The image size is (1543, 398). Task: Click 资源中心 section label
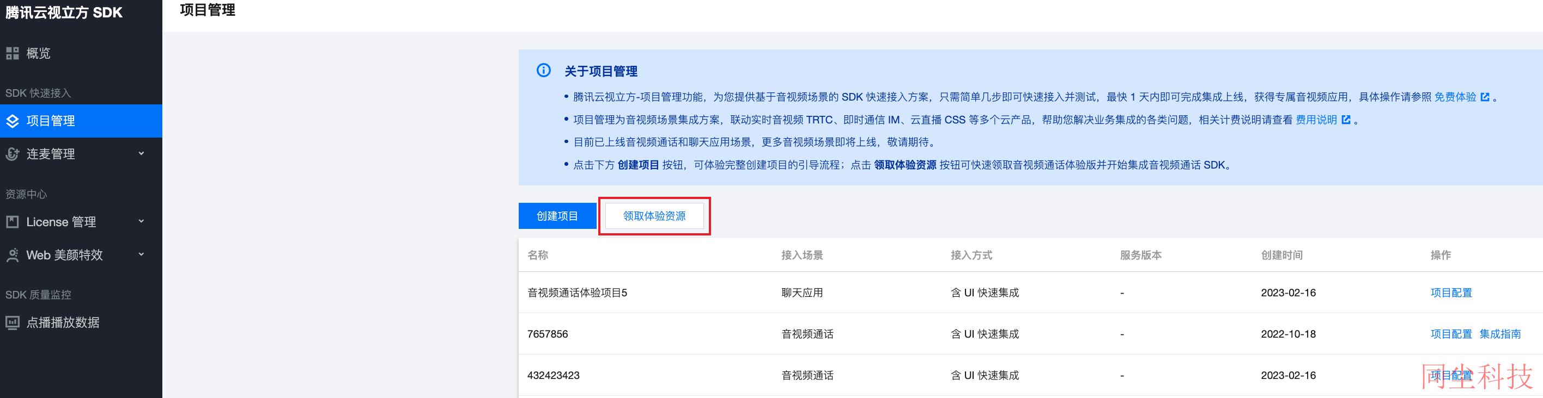coord(26,194)
